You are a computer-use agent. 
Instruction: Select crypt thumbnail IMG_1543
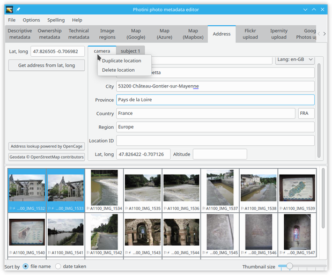[x=143, y=235]
